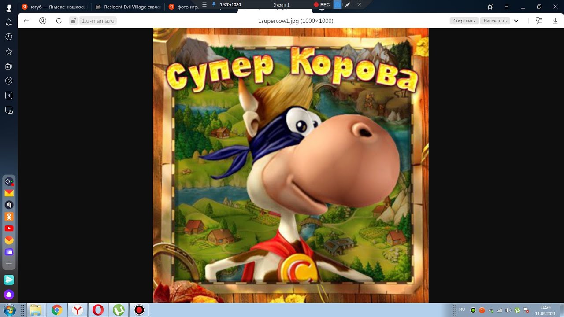Switch to ютуб — Яндекс tab

coord(53,7)
